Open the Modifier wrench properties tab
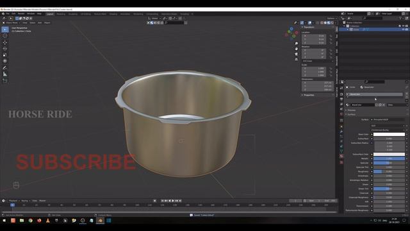The image size is (410, 231). pos(341,131)
